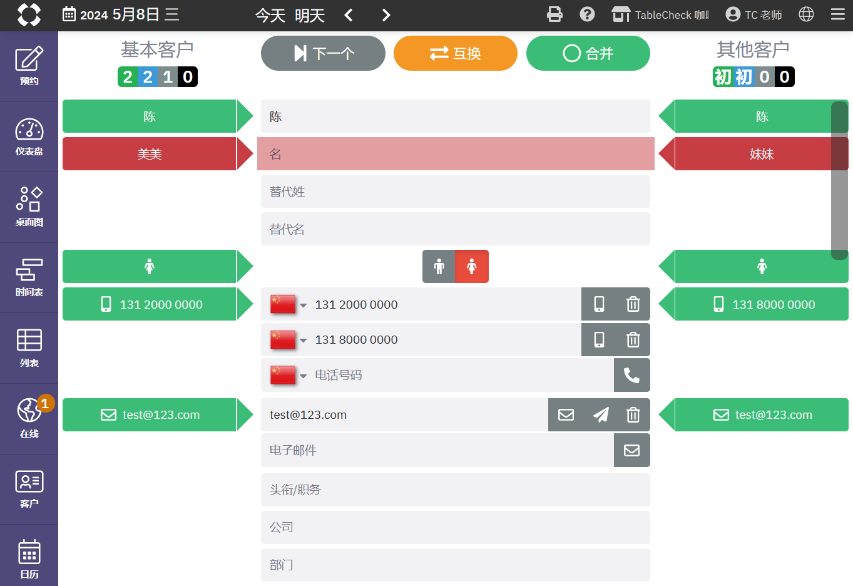The image size is (853, 586).
Task: Click the TableCheck logo icon
Action: click(29, 14)
